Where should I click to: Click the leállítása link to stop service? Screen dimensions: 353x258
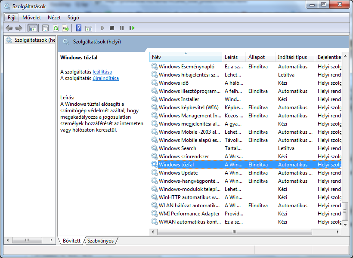[x=102, y=72]
